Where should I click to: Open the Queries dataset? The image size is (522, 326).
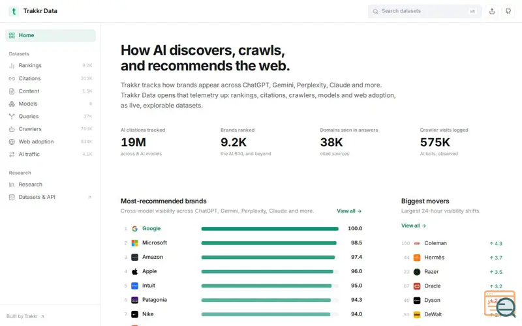click(50, 117)
